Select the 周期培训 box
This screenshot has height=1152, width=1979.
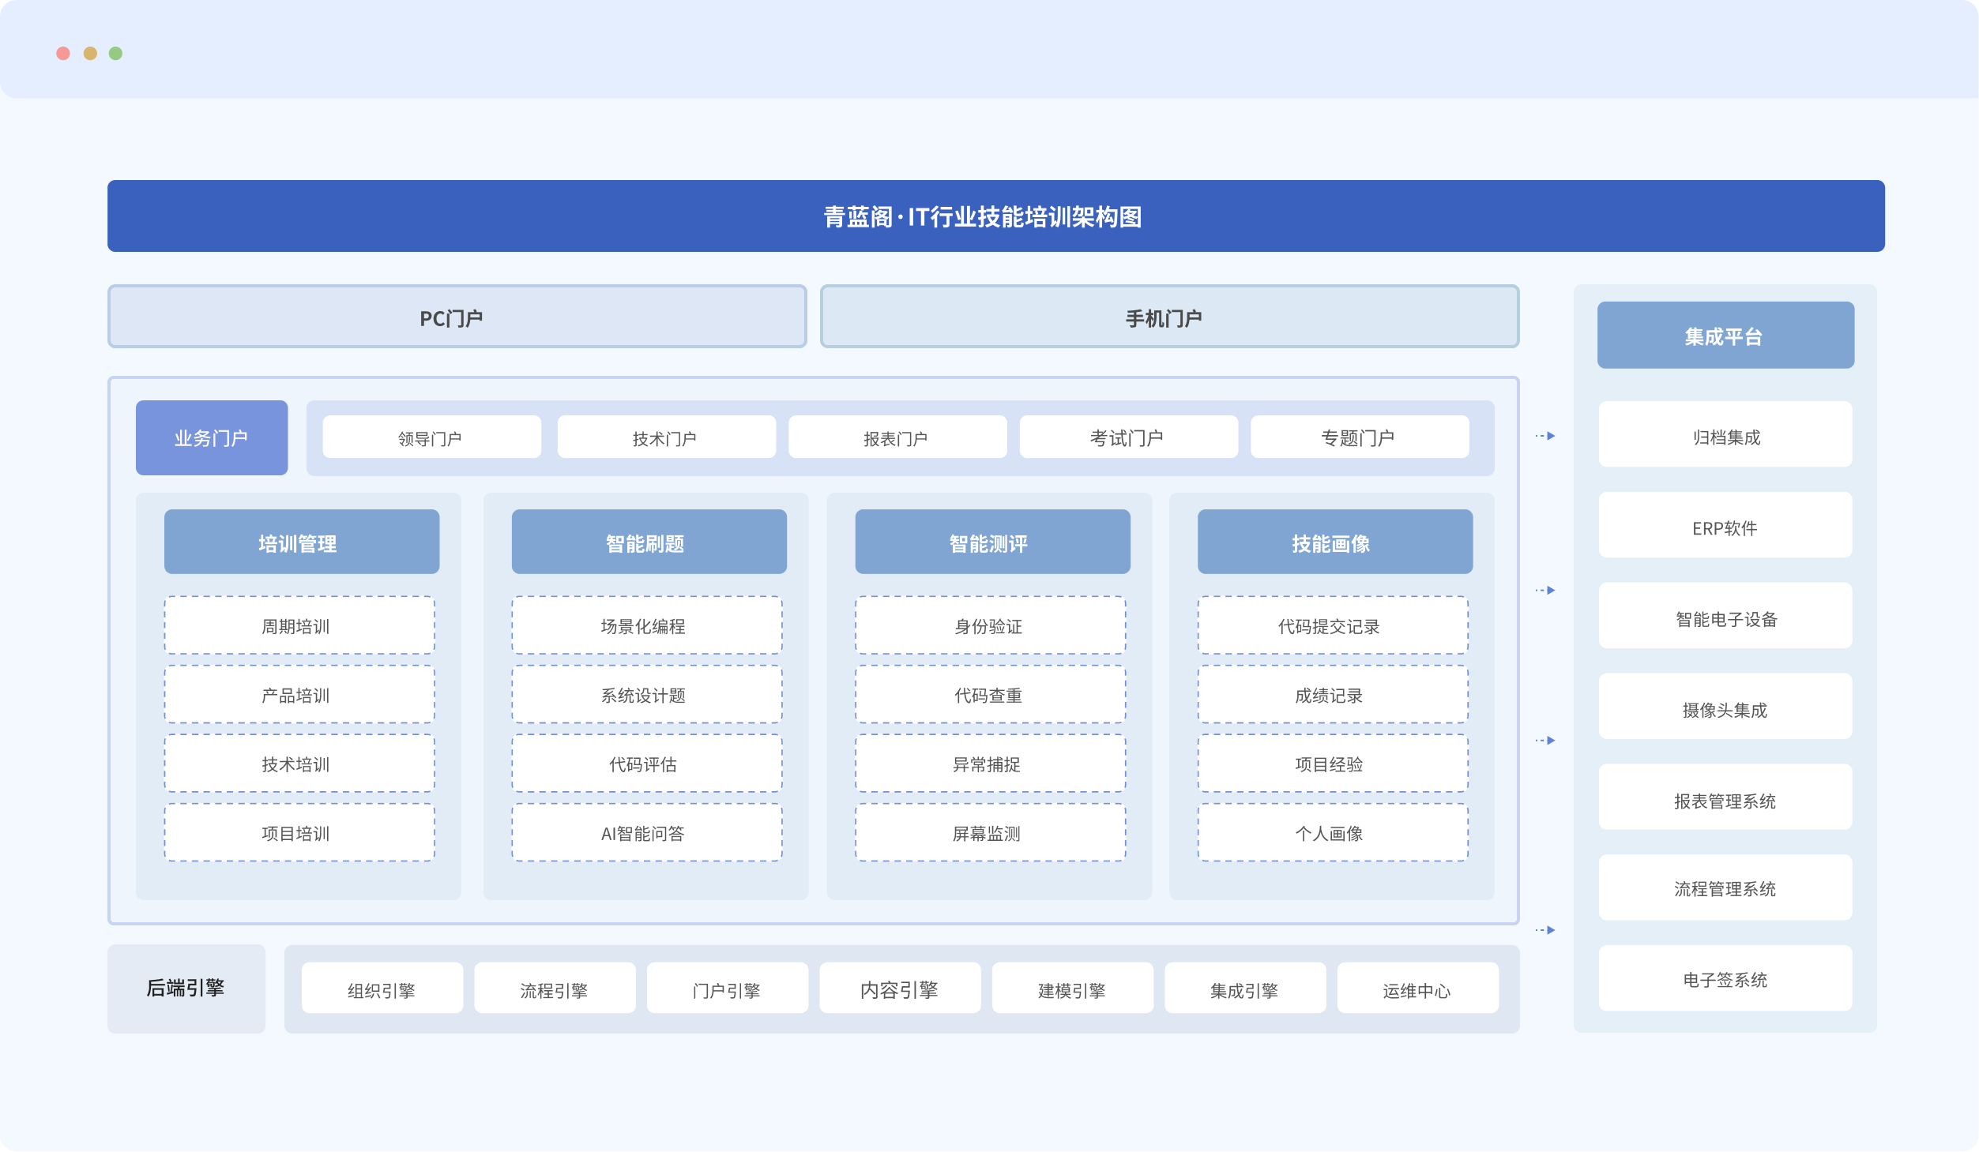299,625
